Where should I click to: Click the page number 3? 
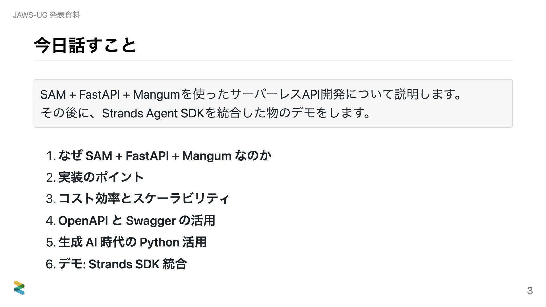(530, 291)
